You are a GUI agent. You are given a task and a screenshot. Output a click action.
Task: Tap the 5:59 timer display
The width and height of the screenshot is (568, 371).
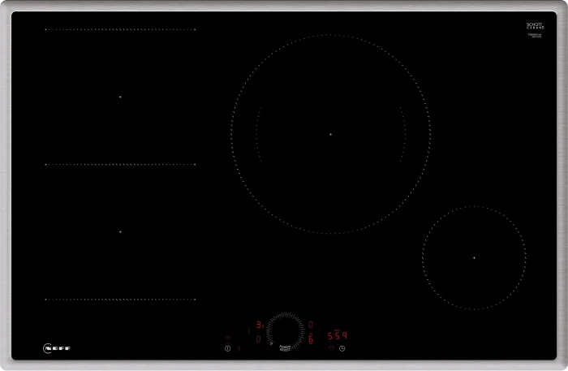tap(338, 336)
